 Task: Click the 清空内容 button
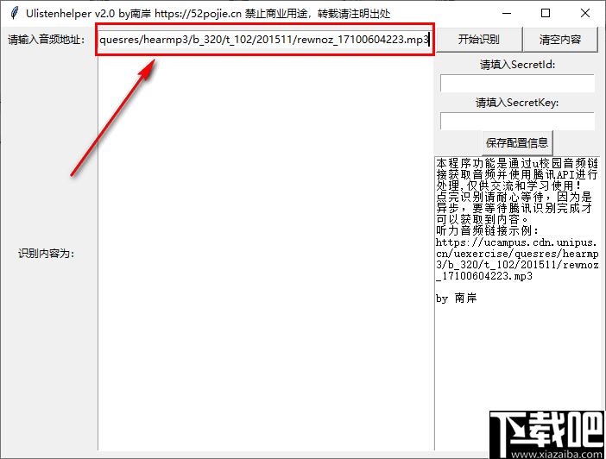[x=560, y=39]
